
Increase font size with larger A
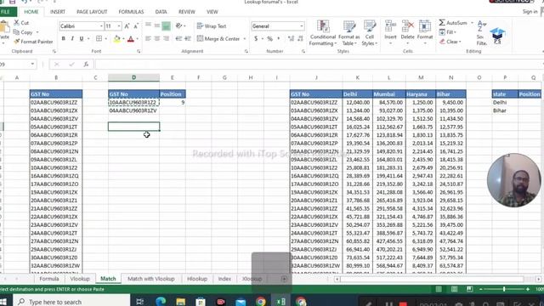pos(127,26)
